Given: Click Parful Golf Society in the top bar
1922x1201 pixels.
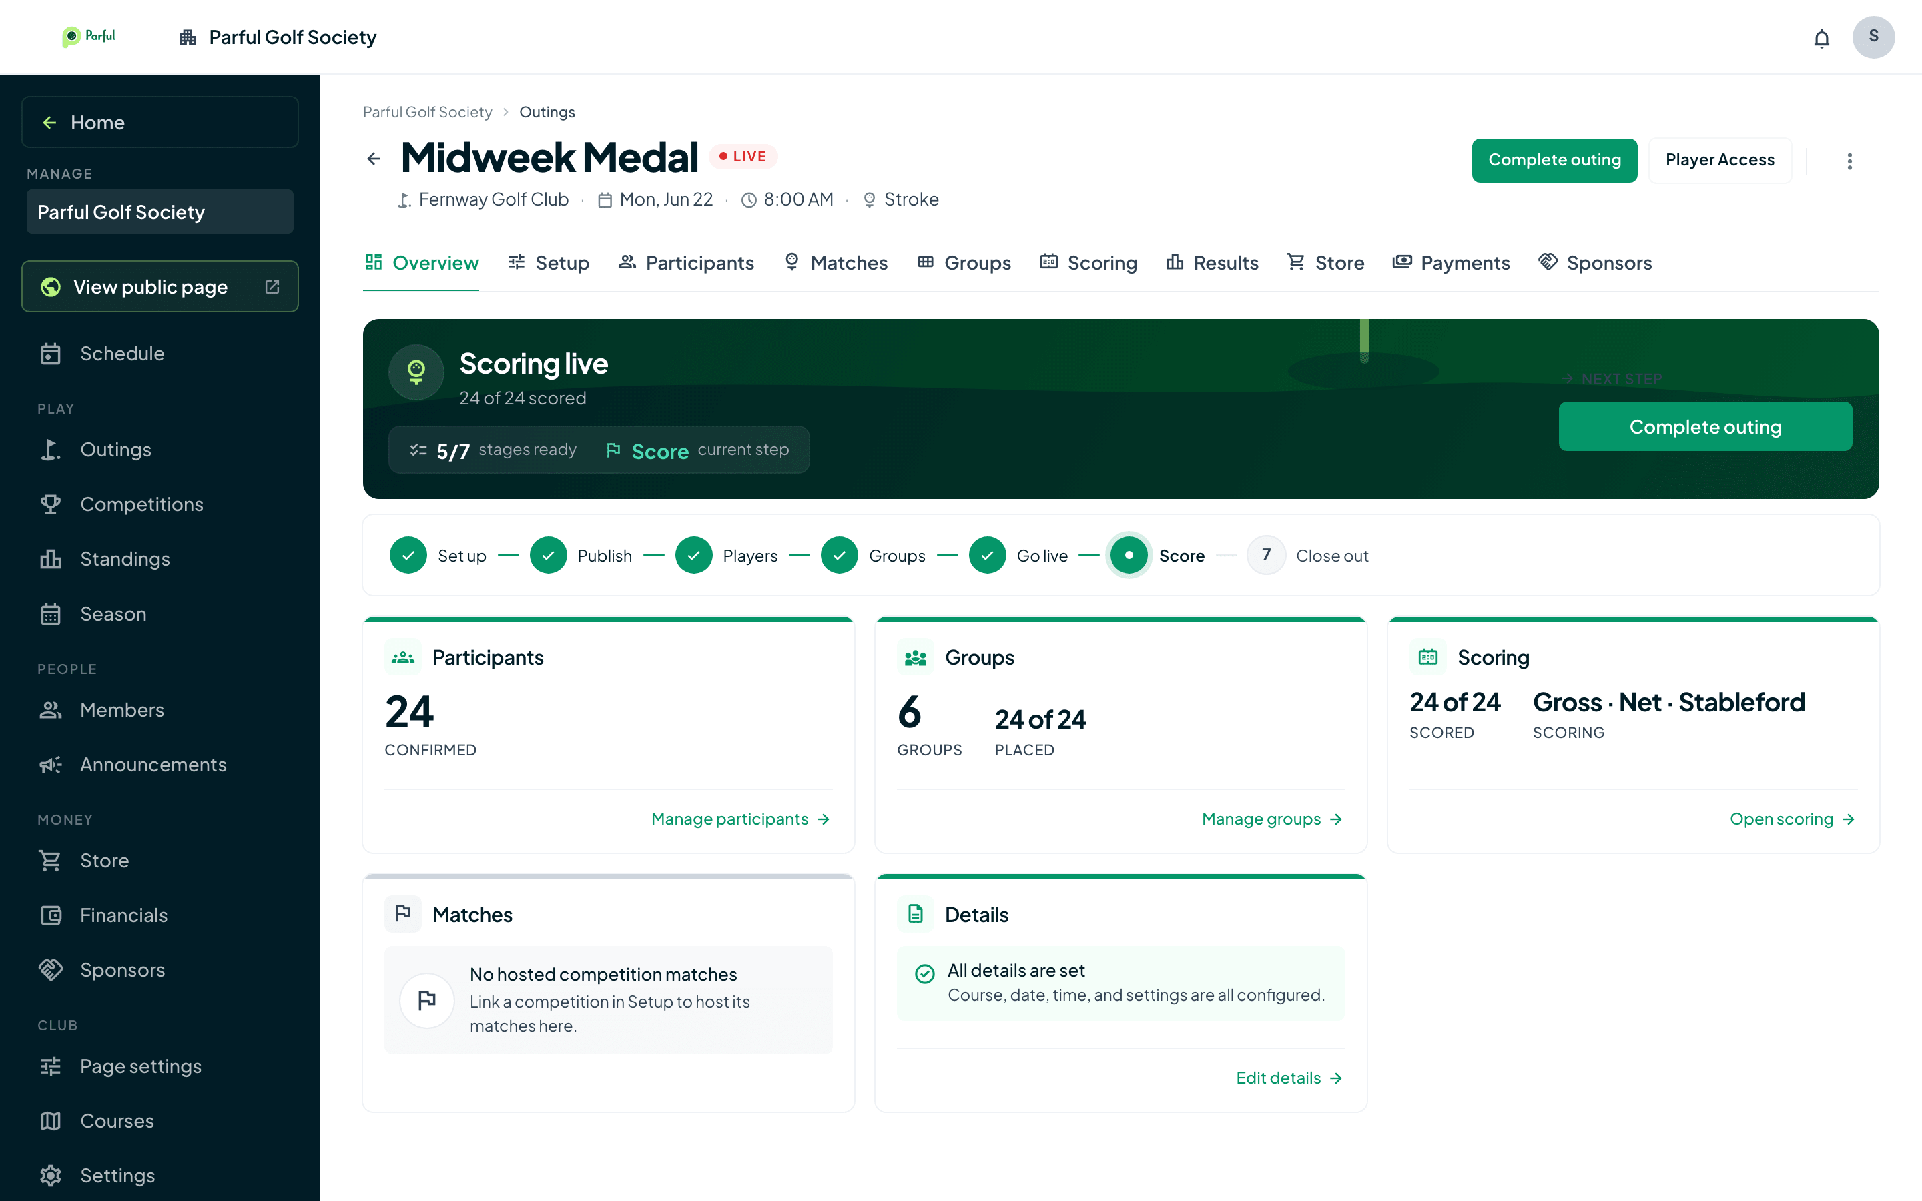Looking at the screenshot, I should (278, 37).
